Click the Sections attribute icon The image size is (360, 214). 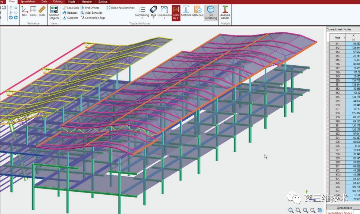click(186, 12)
